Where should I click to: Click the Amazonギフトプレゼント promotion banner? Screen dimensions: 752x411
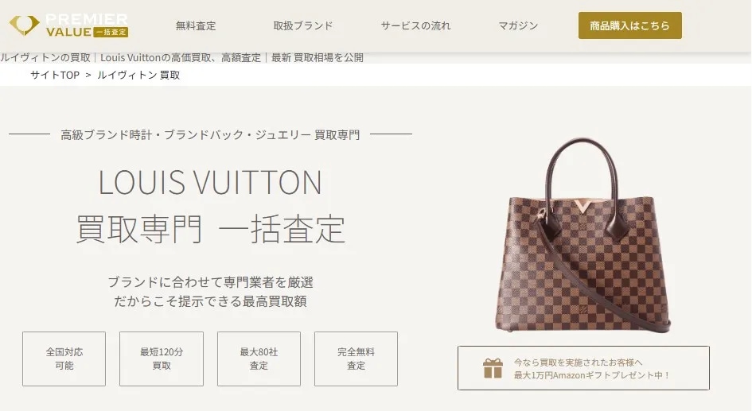point(583,368)
